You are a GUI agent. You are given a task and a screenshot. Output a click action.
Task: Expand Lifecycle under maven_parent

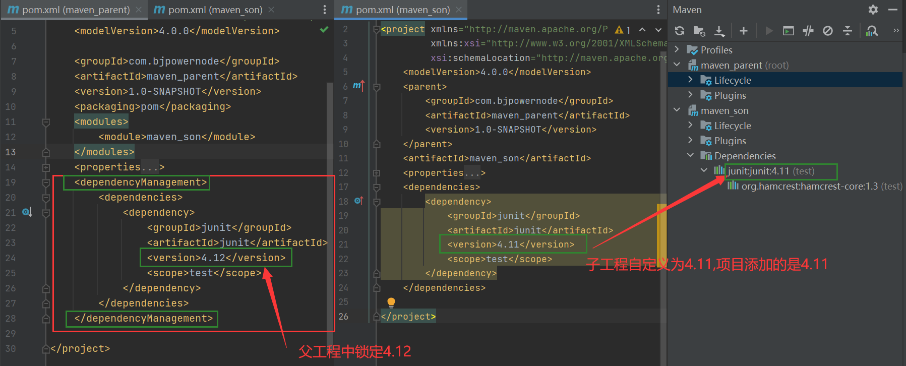pyautogui.click(x=691, y=80)
